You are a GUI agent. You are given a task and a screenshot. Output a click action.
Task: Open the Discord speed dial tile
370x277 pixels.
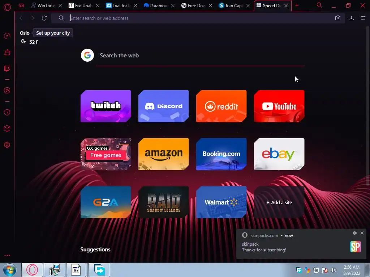[164, 106]
